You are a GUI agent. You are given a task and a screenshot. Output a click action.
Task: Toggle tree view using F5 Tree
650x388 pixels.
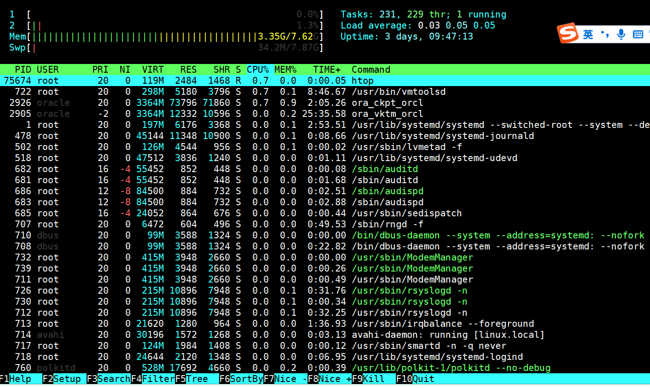(x=192, y=379)
